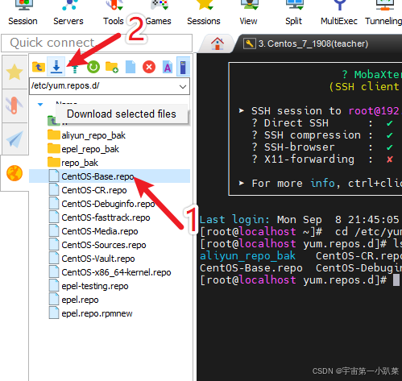Select the CentOS-Vault.repo file
Image resolution: width=402 pixels, height=381 pixels.
click(98, 259)
